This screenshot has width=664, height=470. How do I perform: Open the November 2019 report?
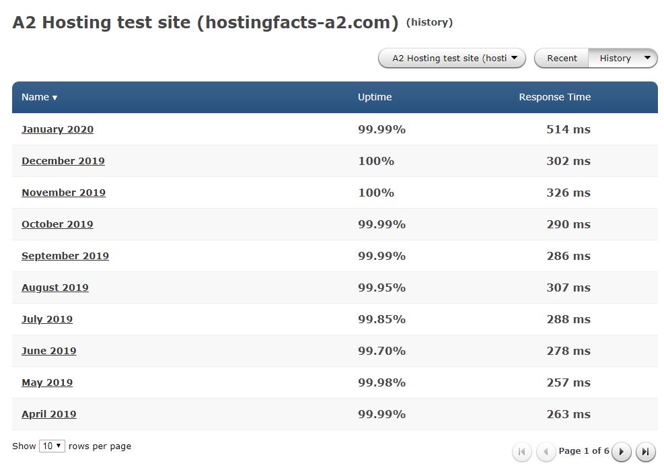tap(63, 193)
